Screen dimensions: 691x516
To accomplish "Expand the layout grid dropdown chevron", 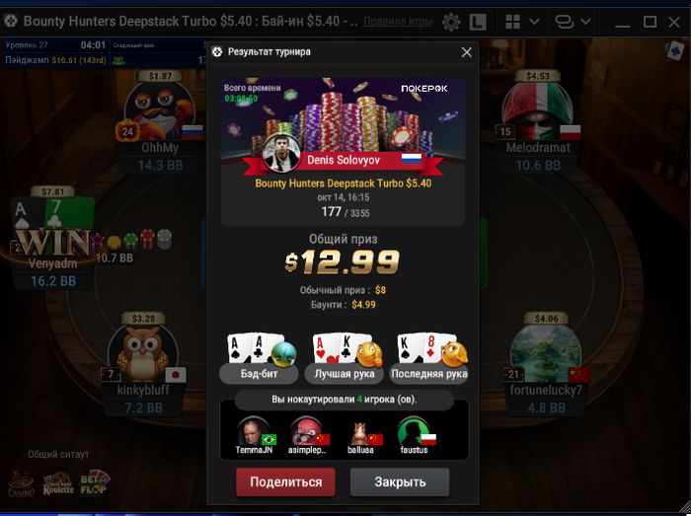I will pyautogui.click(x=534, y=21).
